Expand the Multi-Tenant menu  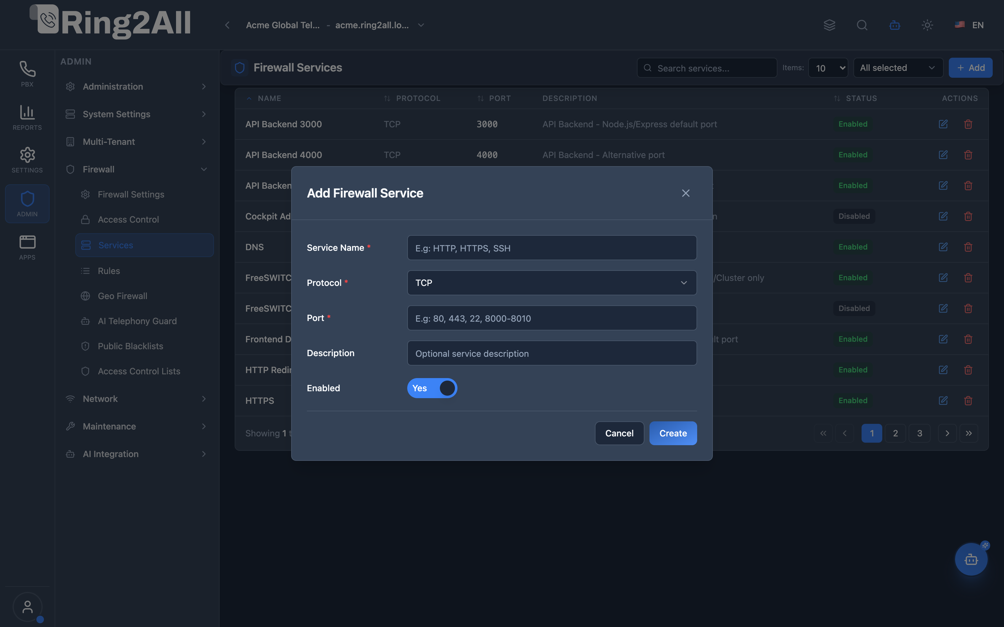(136, 142)
